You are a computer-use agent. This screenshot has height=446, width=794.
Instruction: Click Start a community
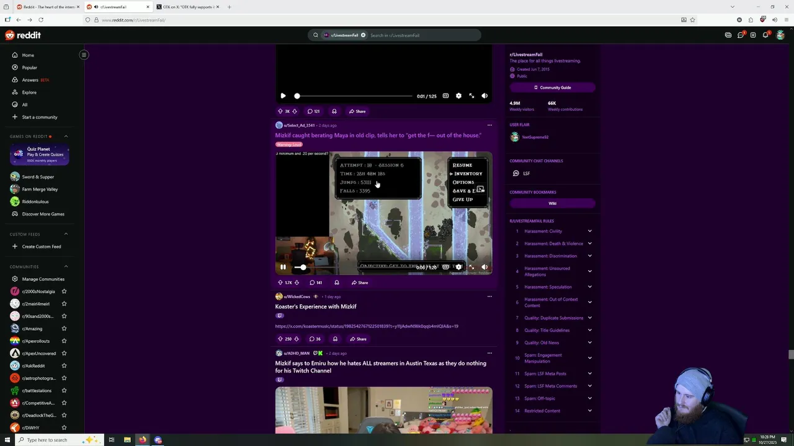(x=40, y=117)
